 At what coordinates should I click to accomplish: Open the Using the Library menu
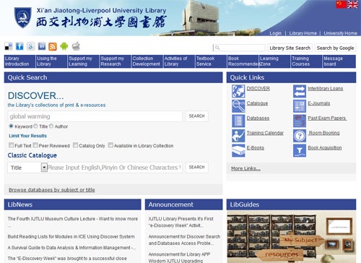[51, 61]
